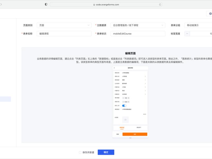The height and width of the screenshot is (159, 212).
Task: Click the 主数据源 label
Action: [101, 25]
